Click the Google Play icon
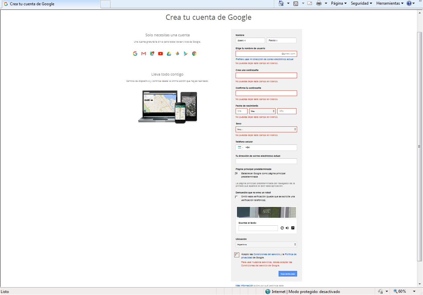The height and width of the screenshot is (295, 423). click(x=186, y=53)
